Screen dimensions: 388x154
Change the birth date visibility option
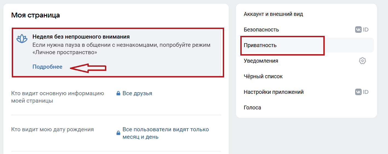(x=165, y=133)
